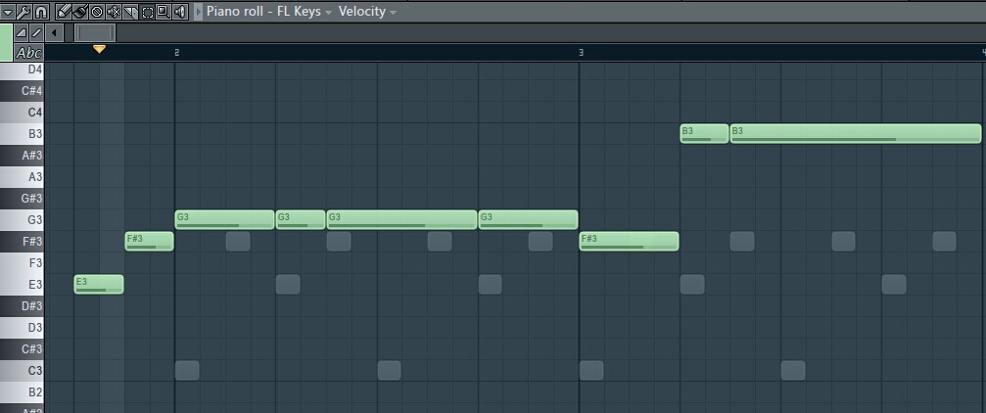The width and height of the screenshot is (986, 413).
Task: Click the horizontal scrollbar thumb
Action: pos(95,32)
